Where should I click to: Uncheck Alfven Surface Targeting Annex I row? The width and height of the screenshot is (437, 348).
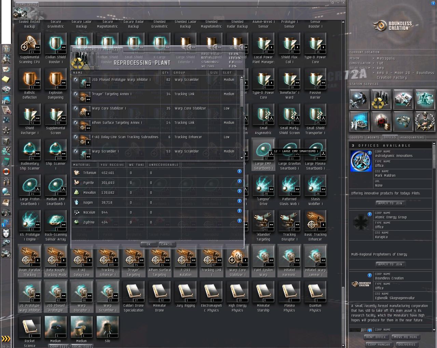(x=76, y=122)
